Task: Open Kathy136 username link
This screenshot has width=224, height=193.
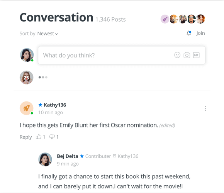Action: pos(55,105)
